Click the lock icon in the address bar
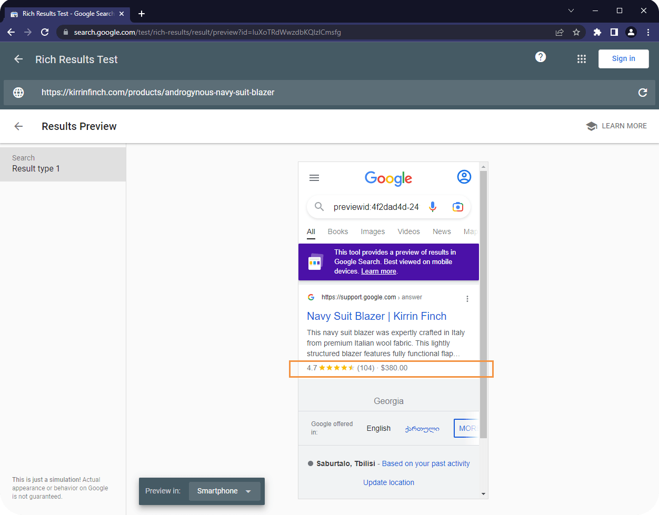This screenshot has width=659, height=515. click(x=65, y=32)
